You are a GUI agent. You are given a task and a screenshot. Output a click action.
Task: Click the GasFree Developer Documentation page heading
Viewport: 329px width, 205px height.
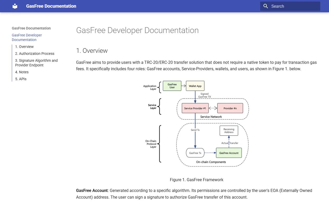point(137,30)
